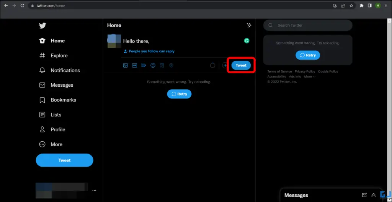
Task: Open Notifications in the sidebar
Action: [x=59, y=70]
